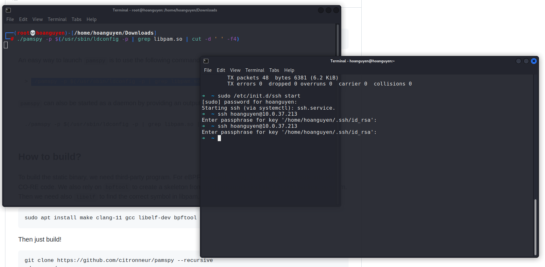Open Help menu in hoanguyen terminal
545x267 pixels.
click(x=289, y=70)
